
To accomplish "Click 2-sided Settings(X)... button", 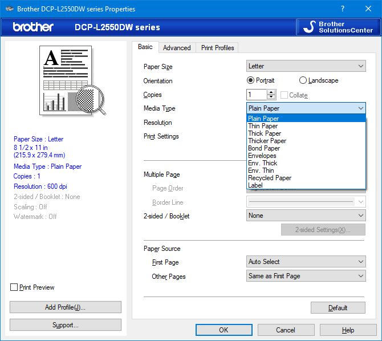I will (x=323, y=230).
